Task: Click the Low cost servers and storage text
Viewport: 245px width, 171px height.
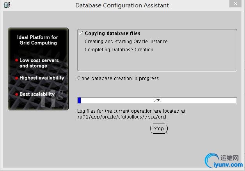Action: [39, 63]
